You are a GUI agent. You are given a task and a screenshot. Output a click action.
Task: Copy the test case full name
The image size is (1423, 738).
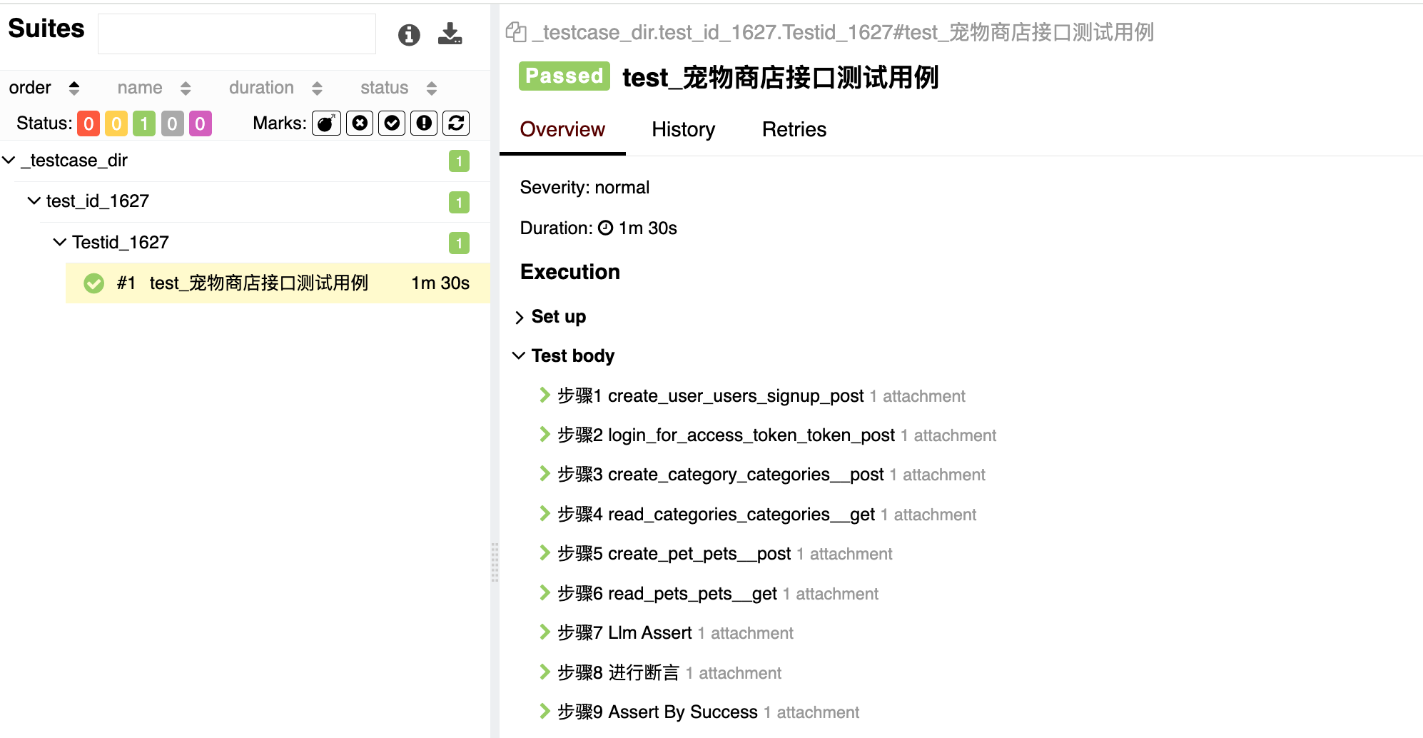click(x=515, y=32)
